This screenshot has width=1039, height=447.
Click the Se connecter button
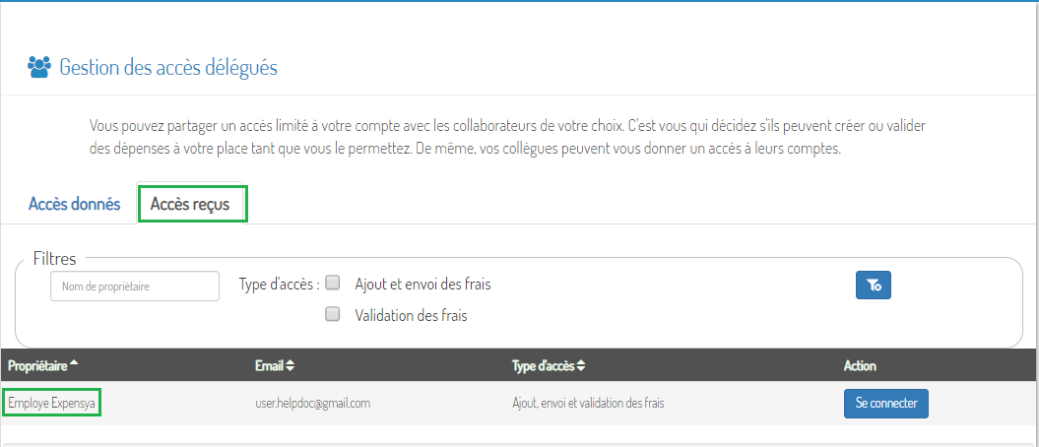coord(886,404)
